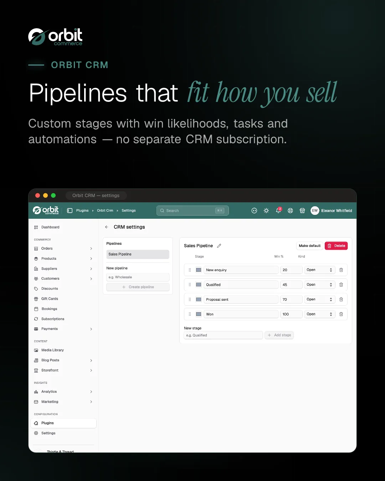Click the Win % field showing 70
This screenshot has width=385, height=481.
pyautogui.click(x=291, y=300)
